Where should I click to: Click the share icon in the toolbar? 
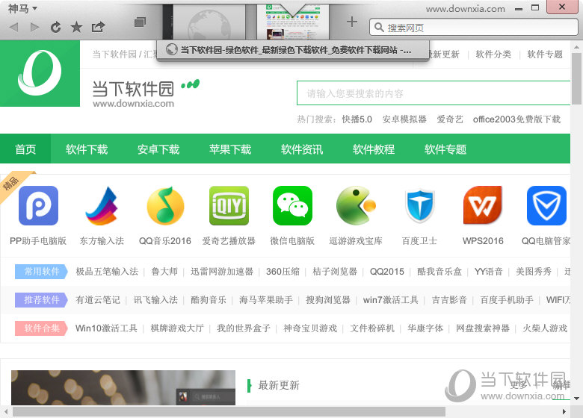[x=98, y=27]
